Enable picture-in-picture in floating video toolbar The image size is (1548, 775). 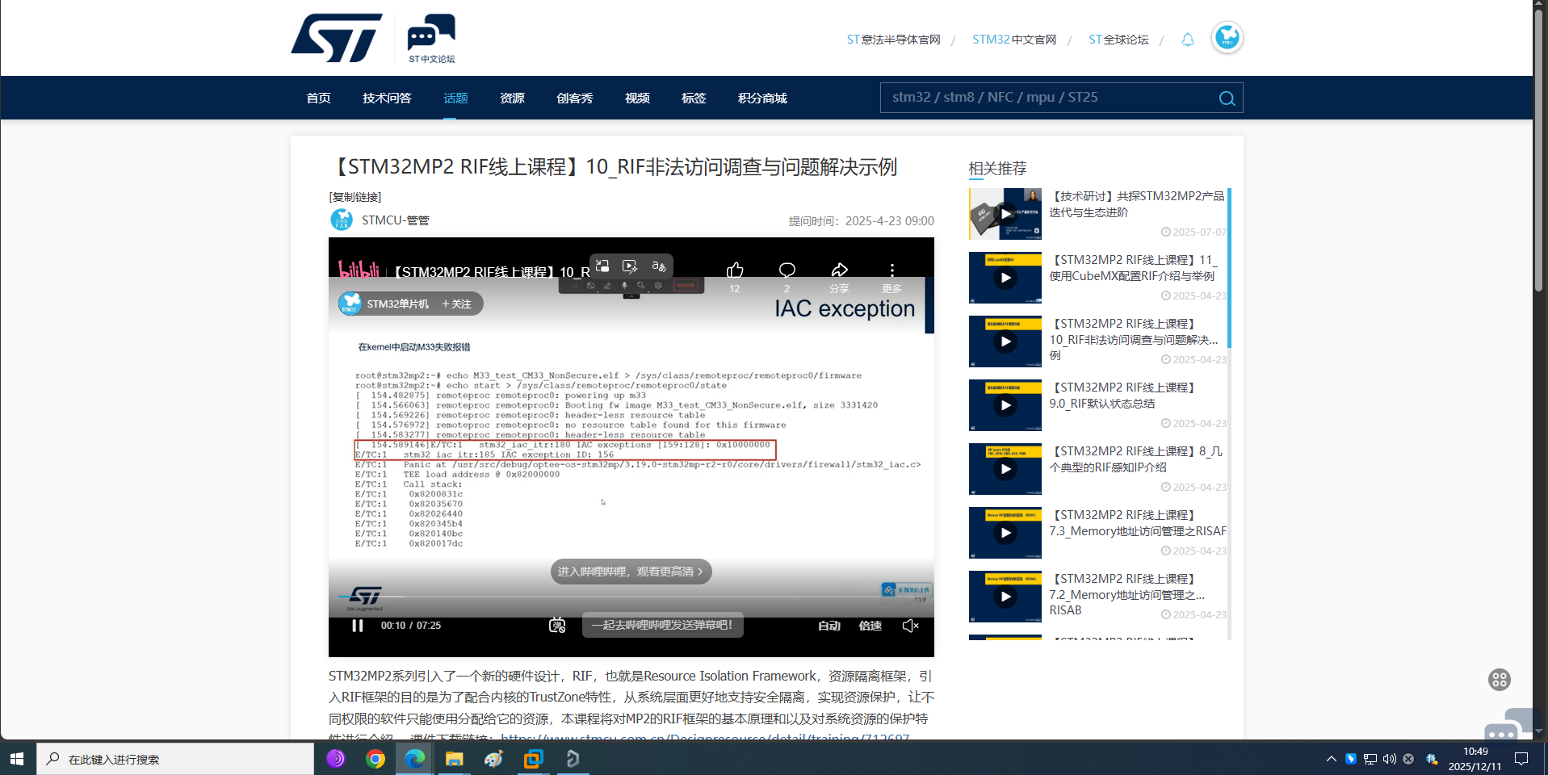(x=602, y=266)
